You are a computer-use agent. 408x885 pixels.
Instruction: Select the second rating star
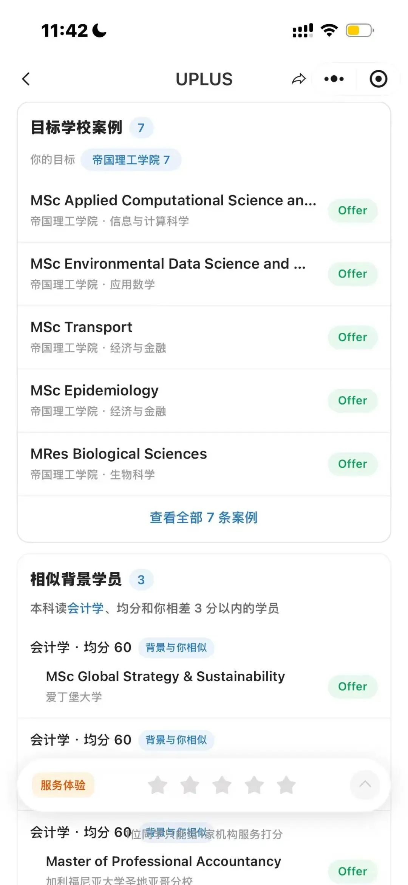pos(190,785)
